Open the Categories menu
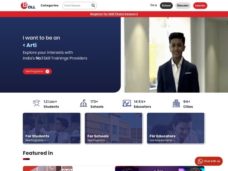Screen dimensions: 228x171 (50, 5)
